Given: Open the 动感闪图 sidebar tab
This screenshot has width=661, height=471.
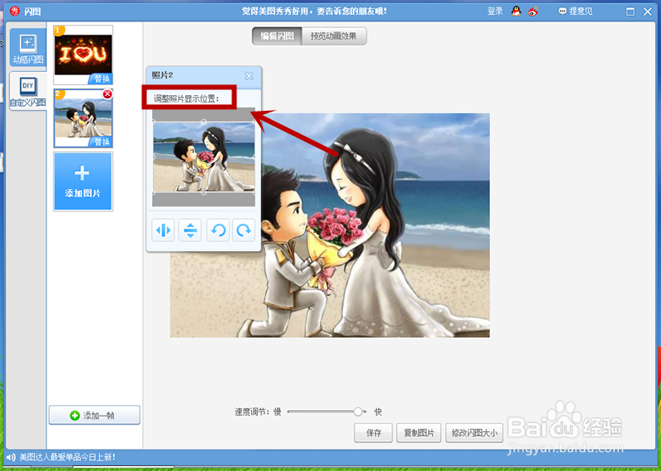Looking at the screenshot, I should (28, 47).
